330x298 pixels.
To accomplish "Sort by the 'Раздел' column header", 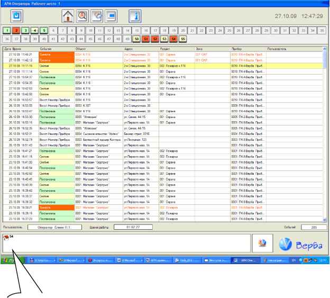I will [x=177, y=49].
